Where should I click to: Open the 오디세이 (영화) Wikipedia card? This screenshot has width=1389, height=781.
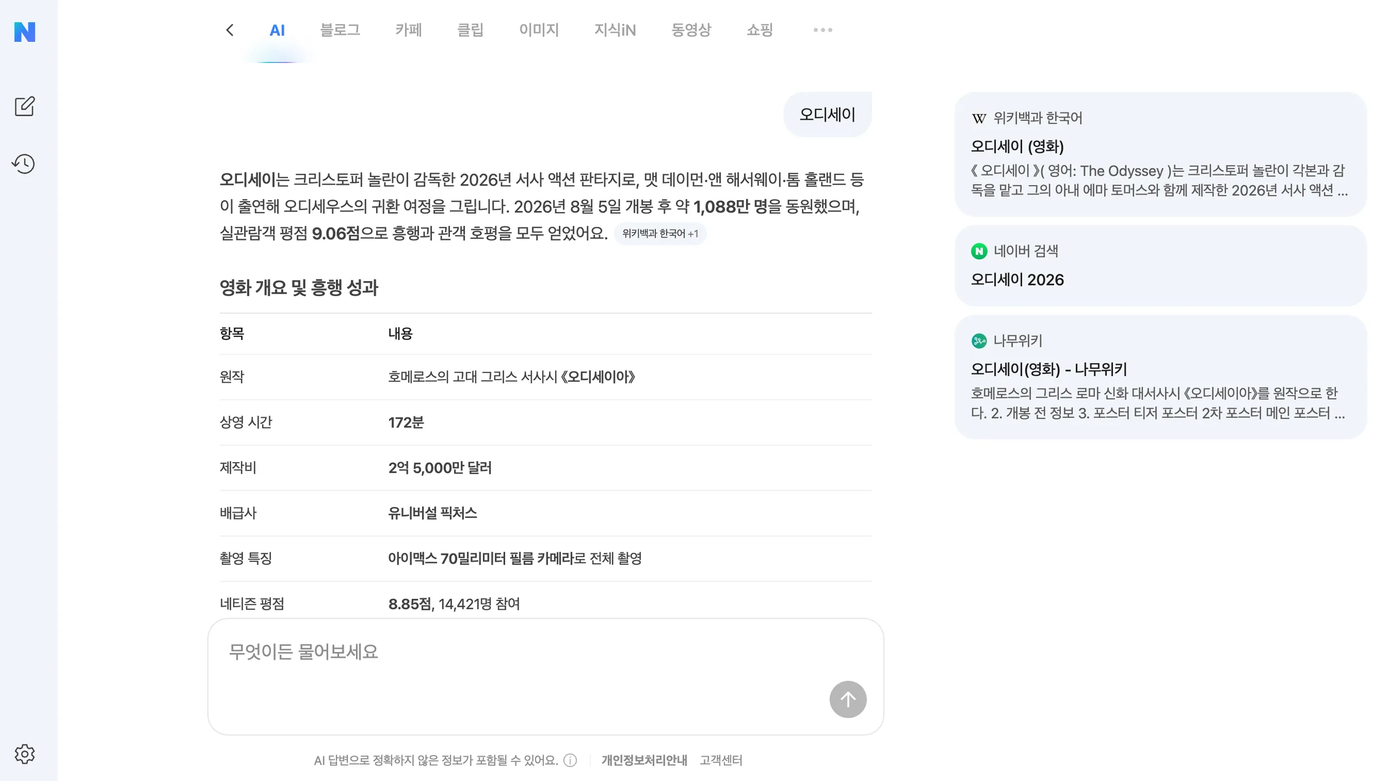(1160, 154)
